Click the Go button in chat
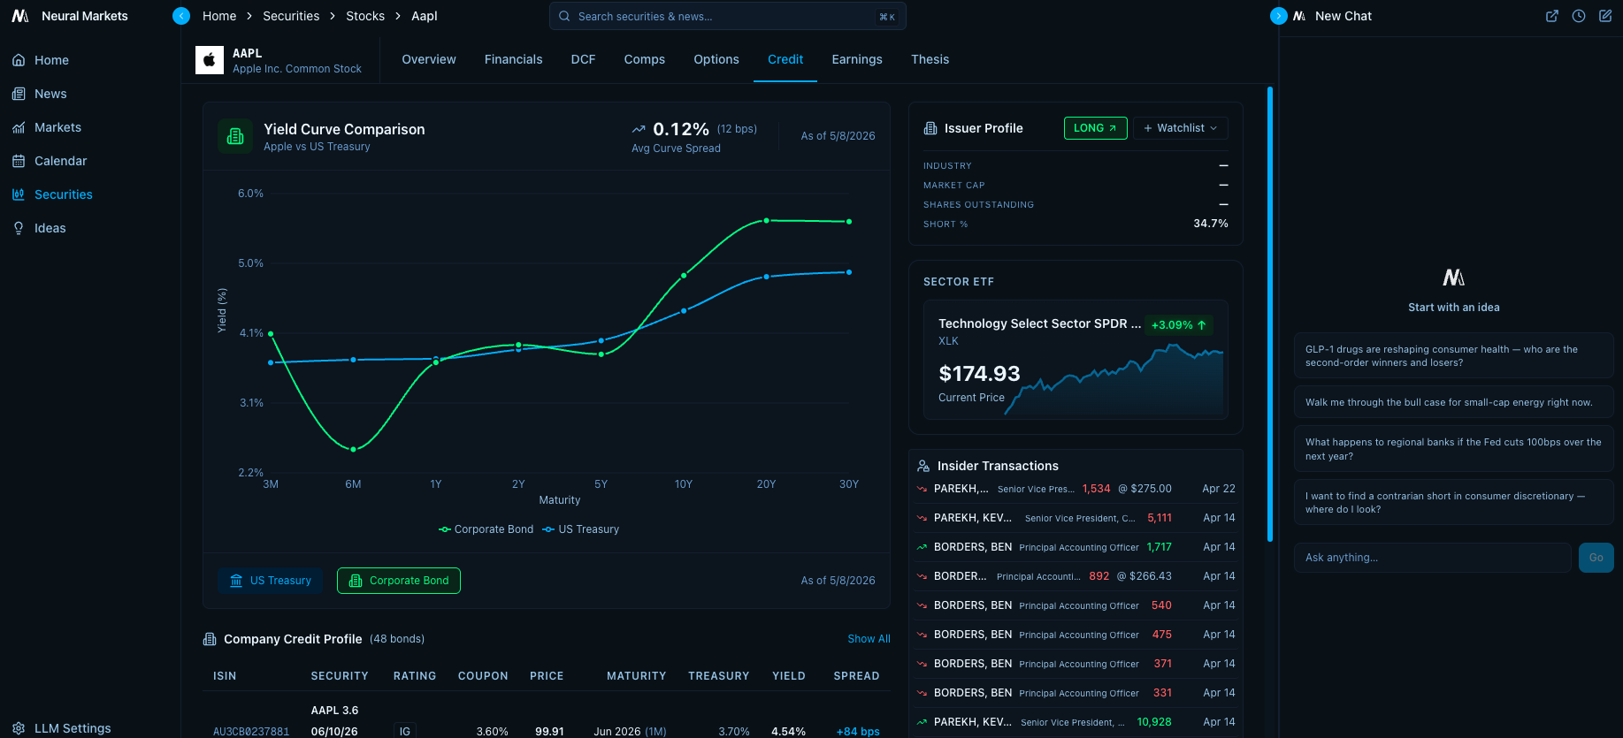 coord(1596,558)
